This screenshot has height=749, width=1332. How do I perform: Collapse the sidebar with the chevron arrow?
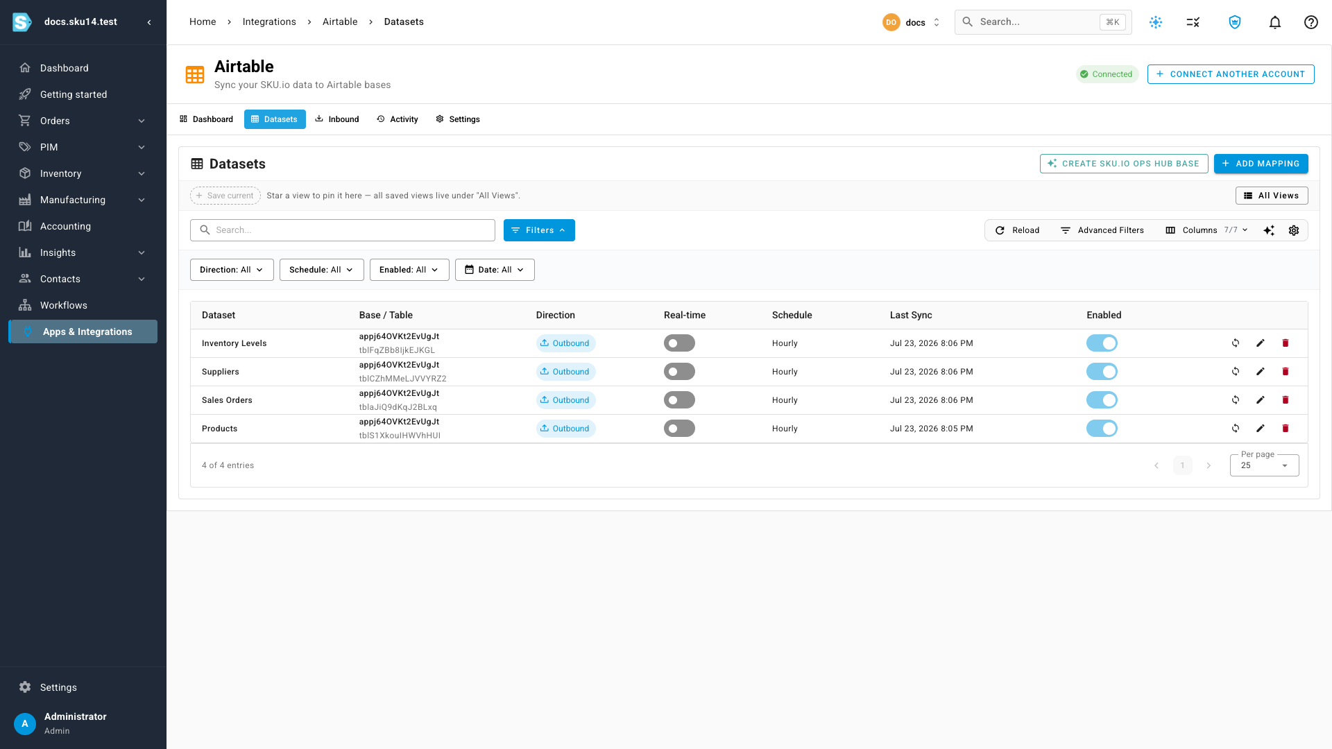[149, 22]
